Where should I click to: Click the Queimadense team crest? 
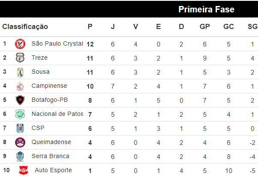click(20, 142)
